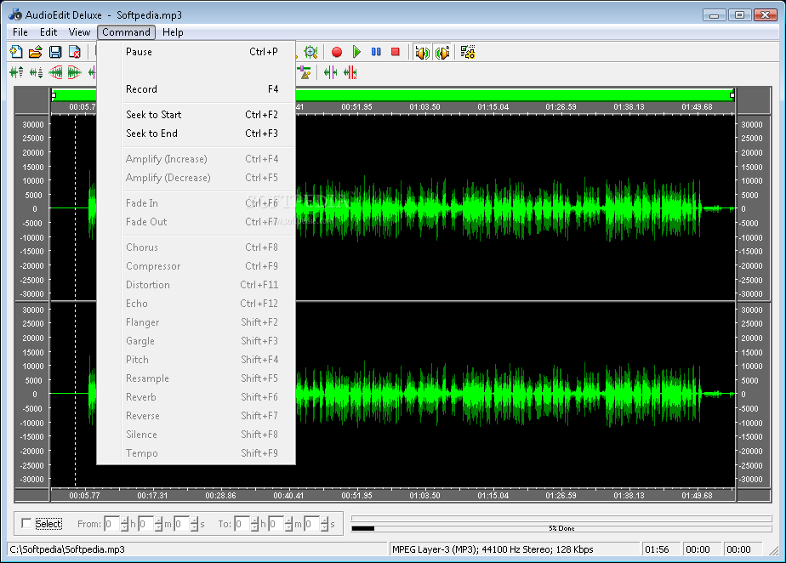The image size is (786, 563).
Task: Enable the Select checkbox
Action: 26,524
